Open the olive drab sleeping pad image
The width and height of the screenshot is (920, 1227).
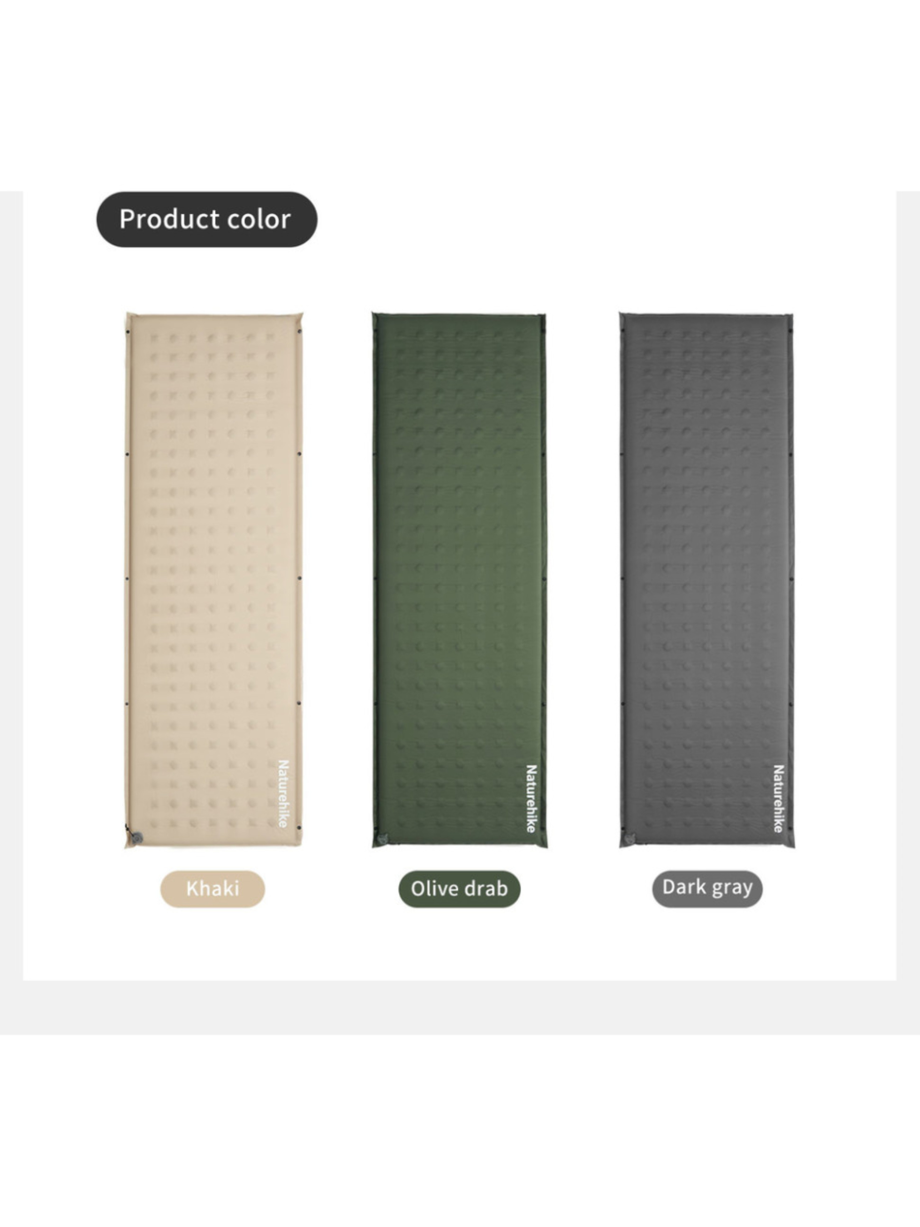click(x=459, y=580)
